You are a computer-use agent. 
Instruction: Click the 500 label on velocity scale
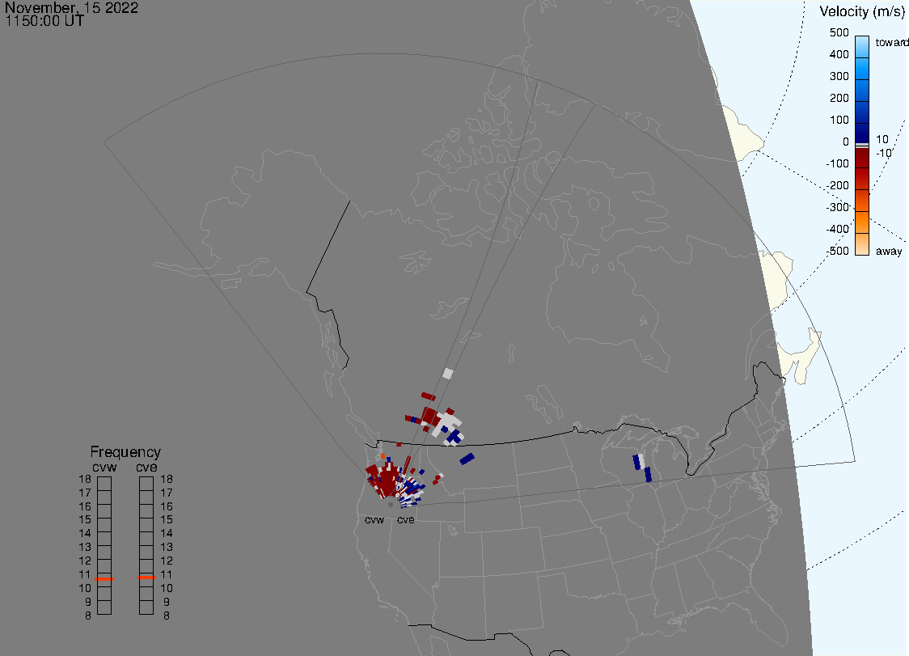839,32
